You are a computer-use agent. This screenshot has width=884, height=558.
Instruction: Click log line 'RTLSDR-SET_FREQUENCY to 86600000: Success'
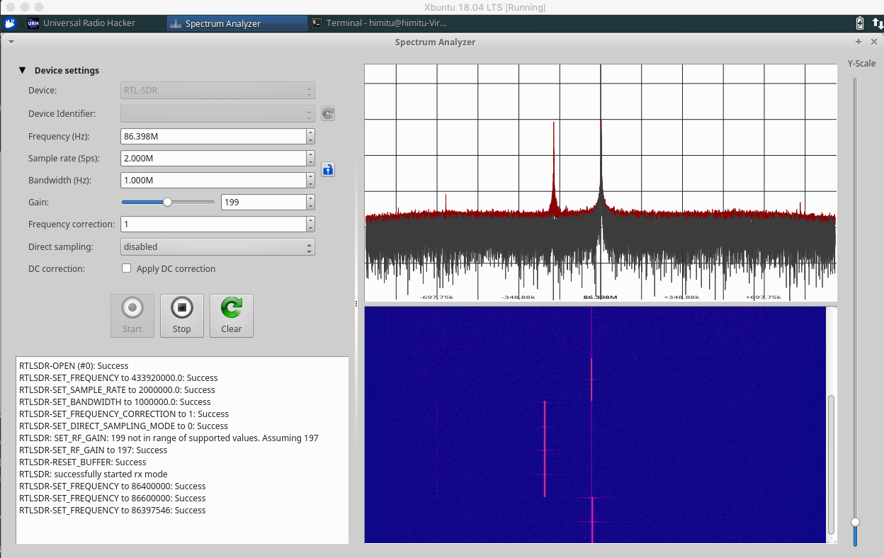pyautogui.click(x=113, y=499)
